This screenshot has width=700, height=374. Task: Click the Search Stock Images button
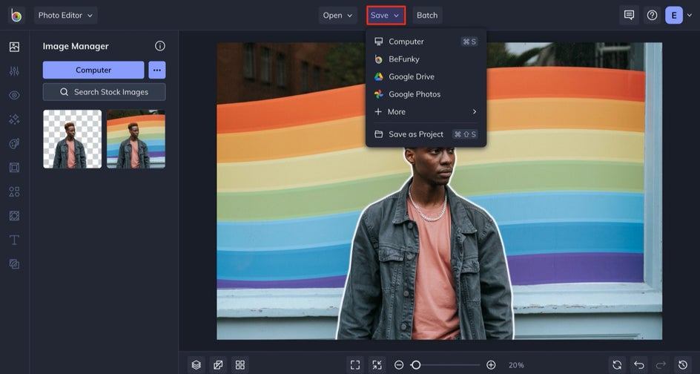point(104,92)
